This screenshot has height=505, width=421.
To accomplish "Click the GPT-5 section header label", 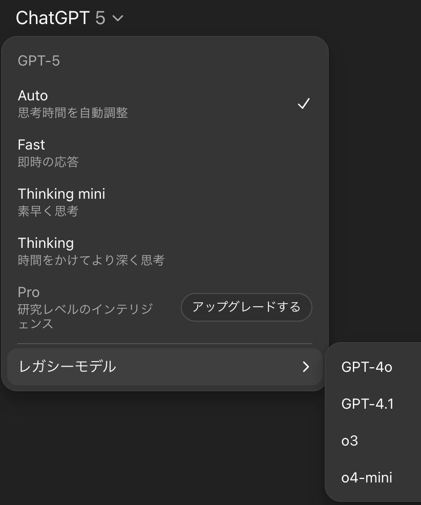I will pyautogui.click(x=39, y=61).
